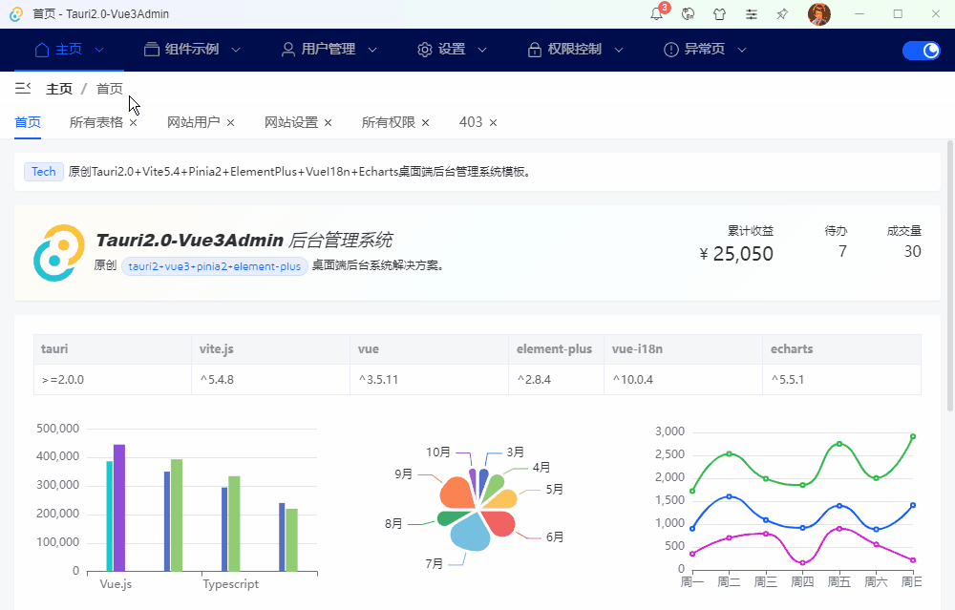Open the 组件示例 navigation menu
955x610 pixels.
click(193, 50)
